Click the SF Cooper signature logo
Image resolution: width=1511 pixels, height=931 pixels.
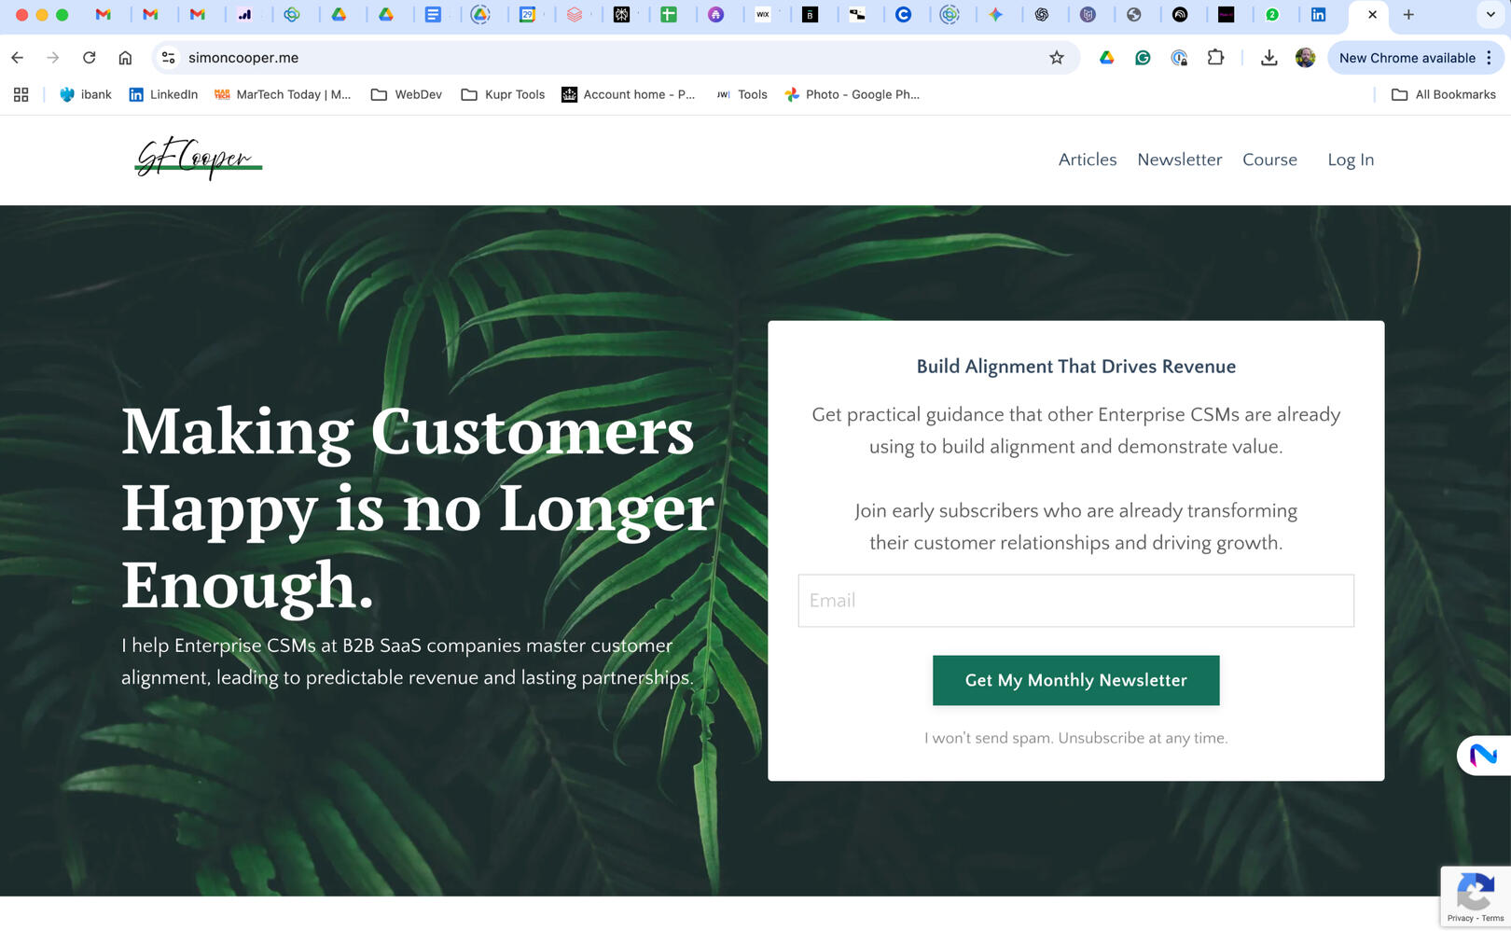coord(198,160)
